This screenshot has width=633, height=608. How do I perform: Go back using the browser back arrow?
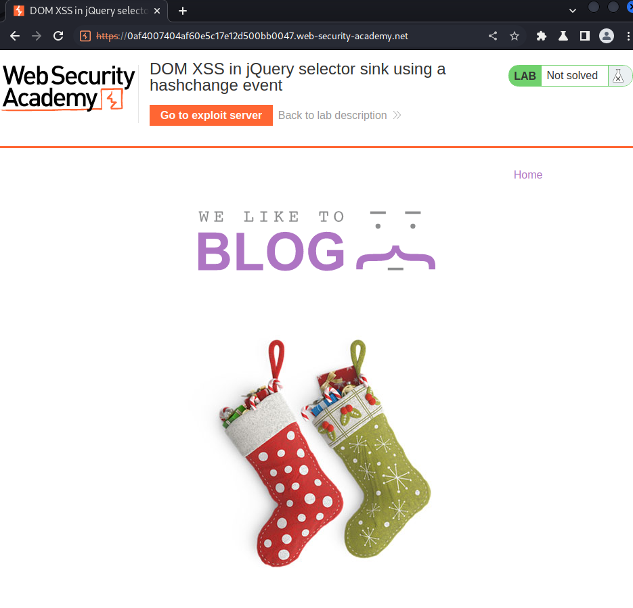coord(15,37)
